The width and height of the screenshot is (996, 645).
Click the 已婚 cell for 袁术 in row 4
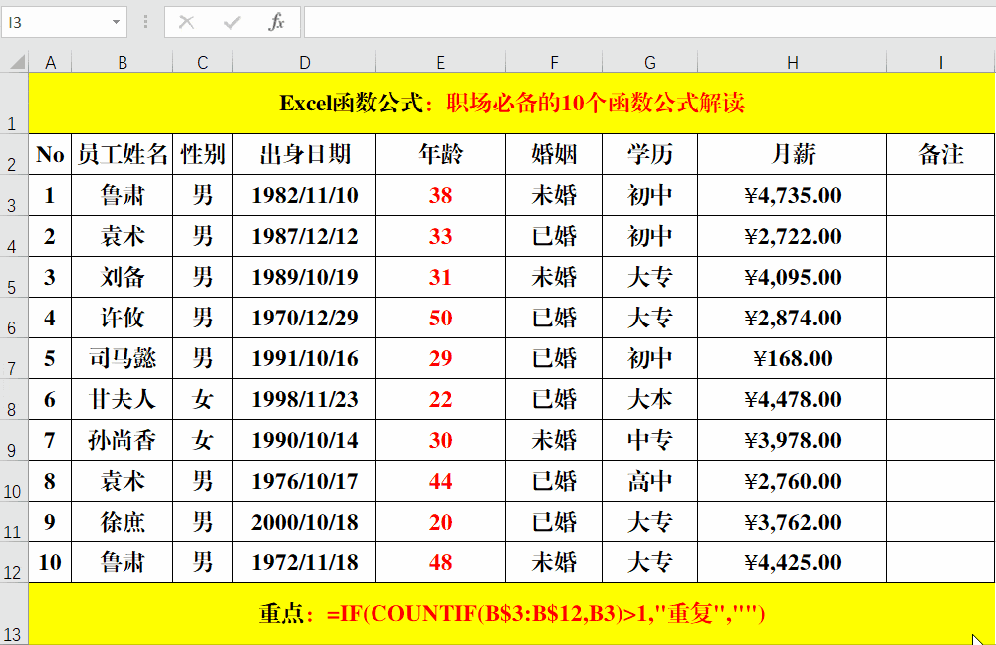point(554,237)
